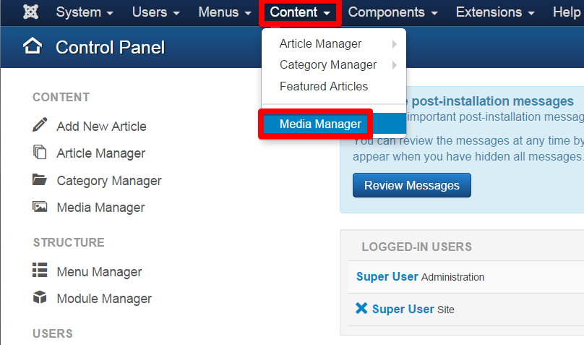The height and width of the screenshot is (345, 584).
Task: Click the LOGGED-IN USERS heading
Action: pos(416,247)
